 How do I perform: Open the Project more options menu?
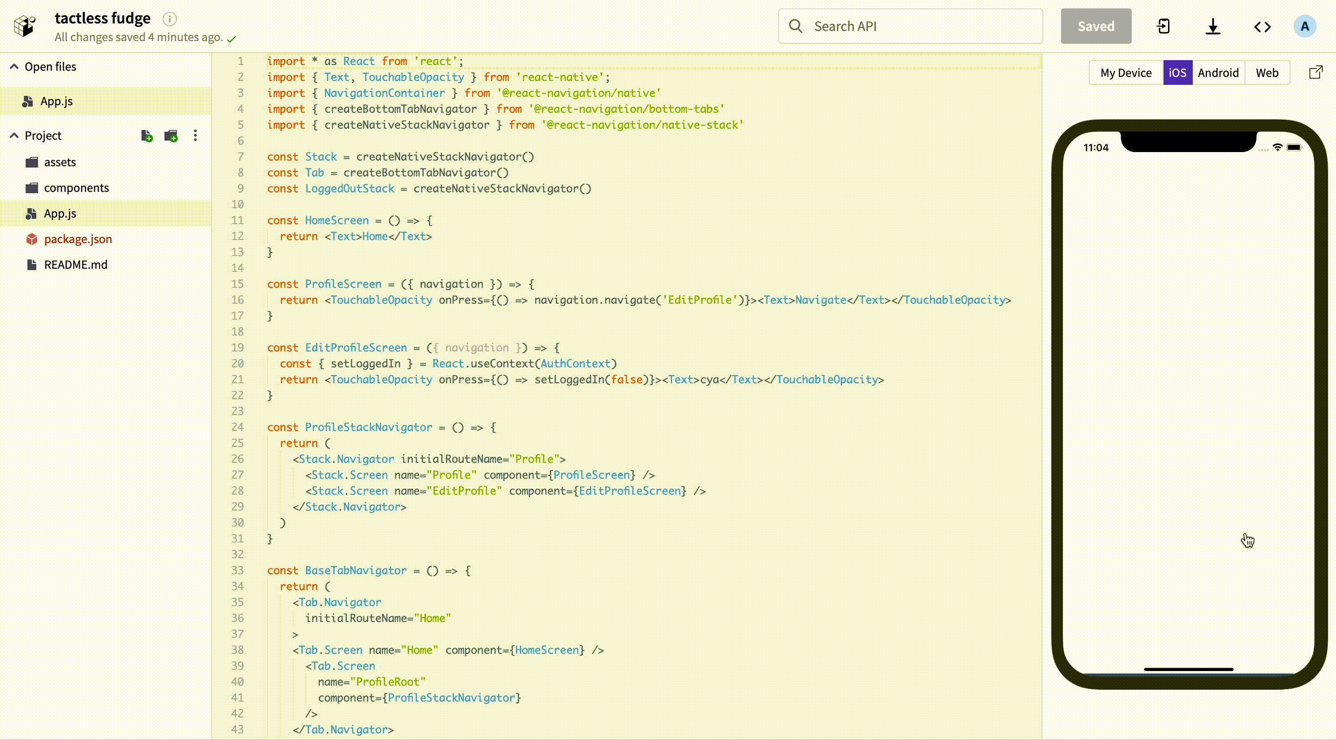(x=195, y=135)
